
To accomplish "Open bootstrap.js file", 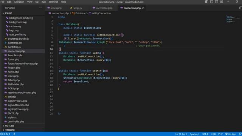I will pyautogui.click(x=14, y=47).
